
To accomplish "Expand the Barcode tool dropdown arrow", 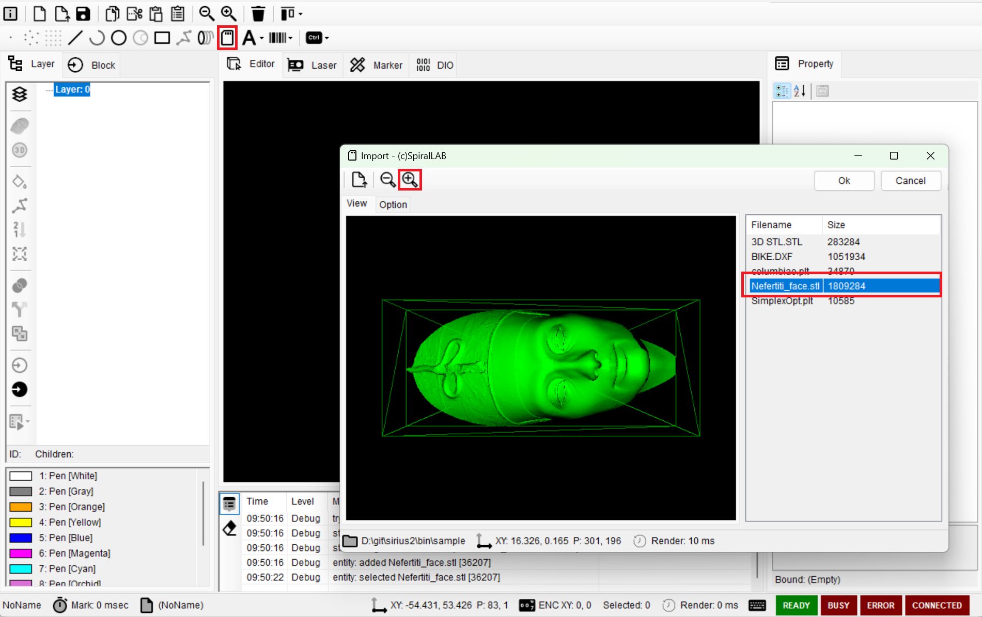I will pyautogui.click(x=291, y=38).
